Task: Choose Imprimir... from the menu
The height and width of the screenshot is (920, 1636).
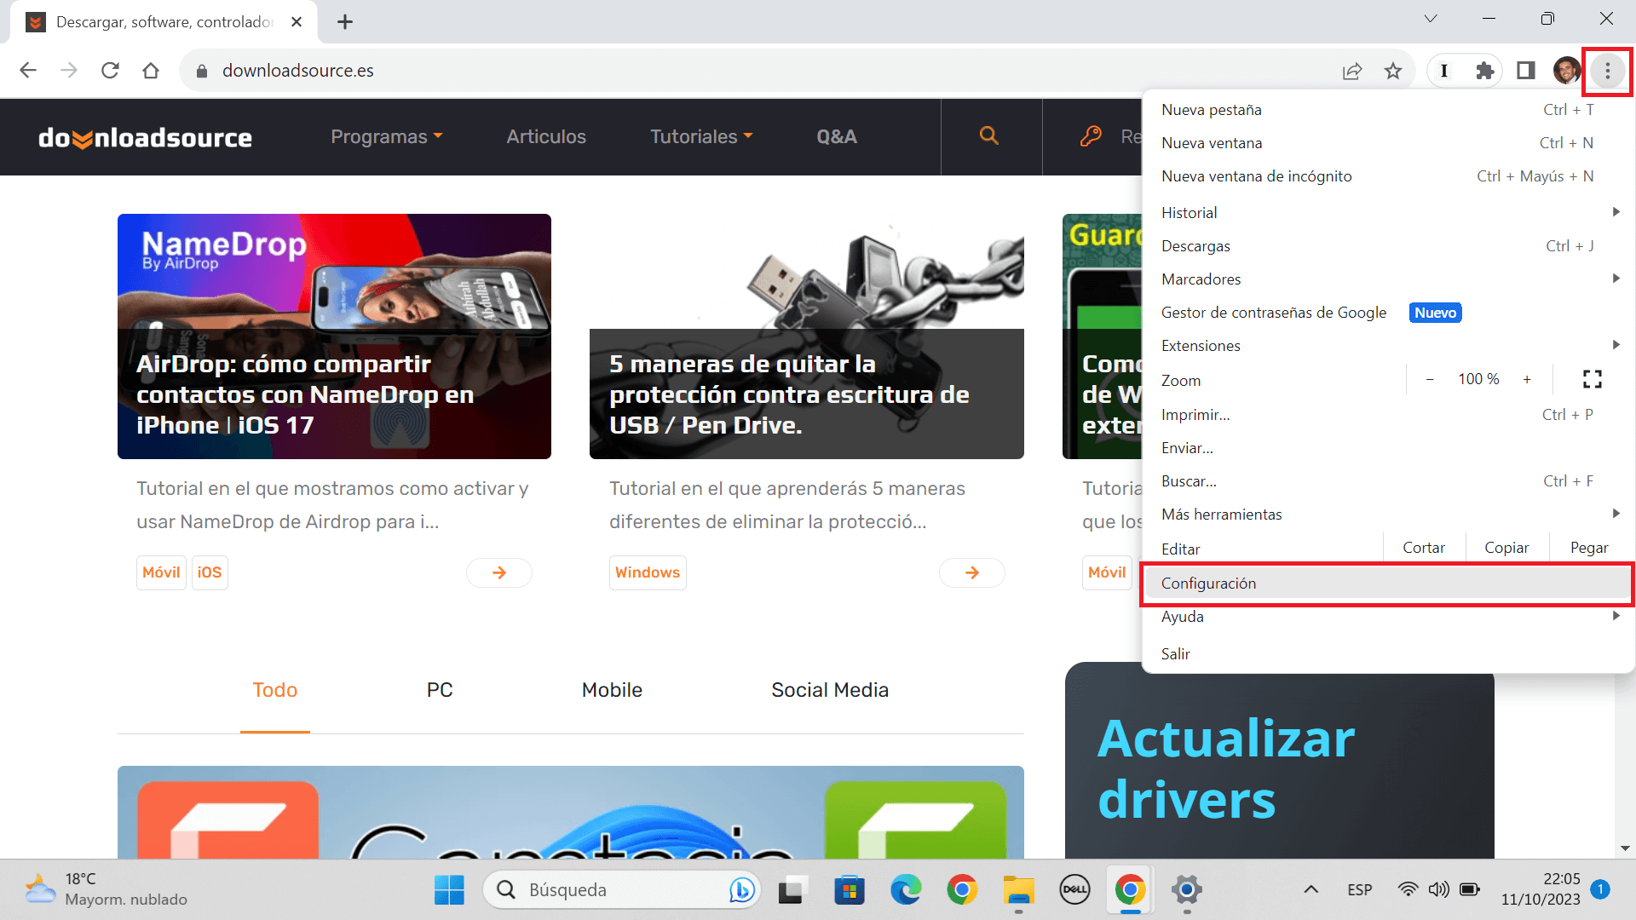Action: click(x=1388, y=415)
